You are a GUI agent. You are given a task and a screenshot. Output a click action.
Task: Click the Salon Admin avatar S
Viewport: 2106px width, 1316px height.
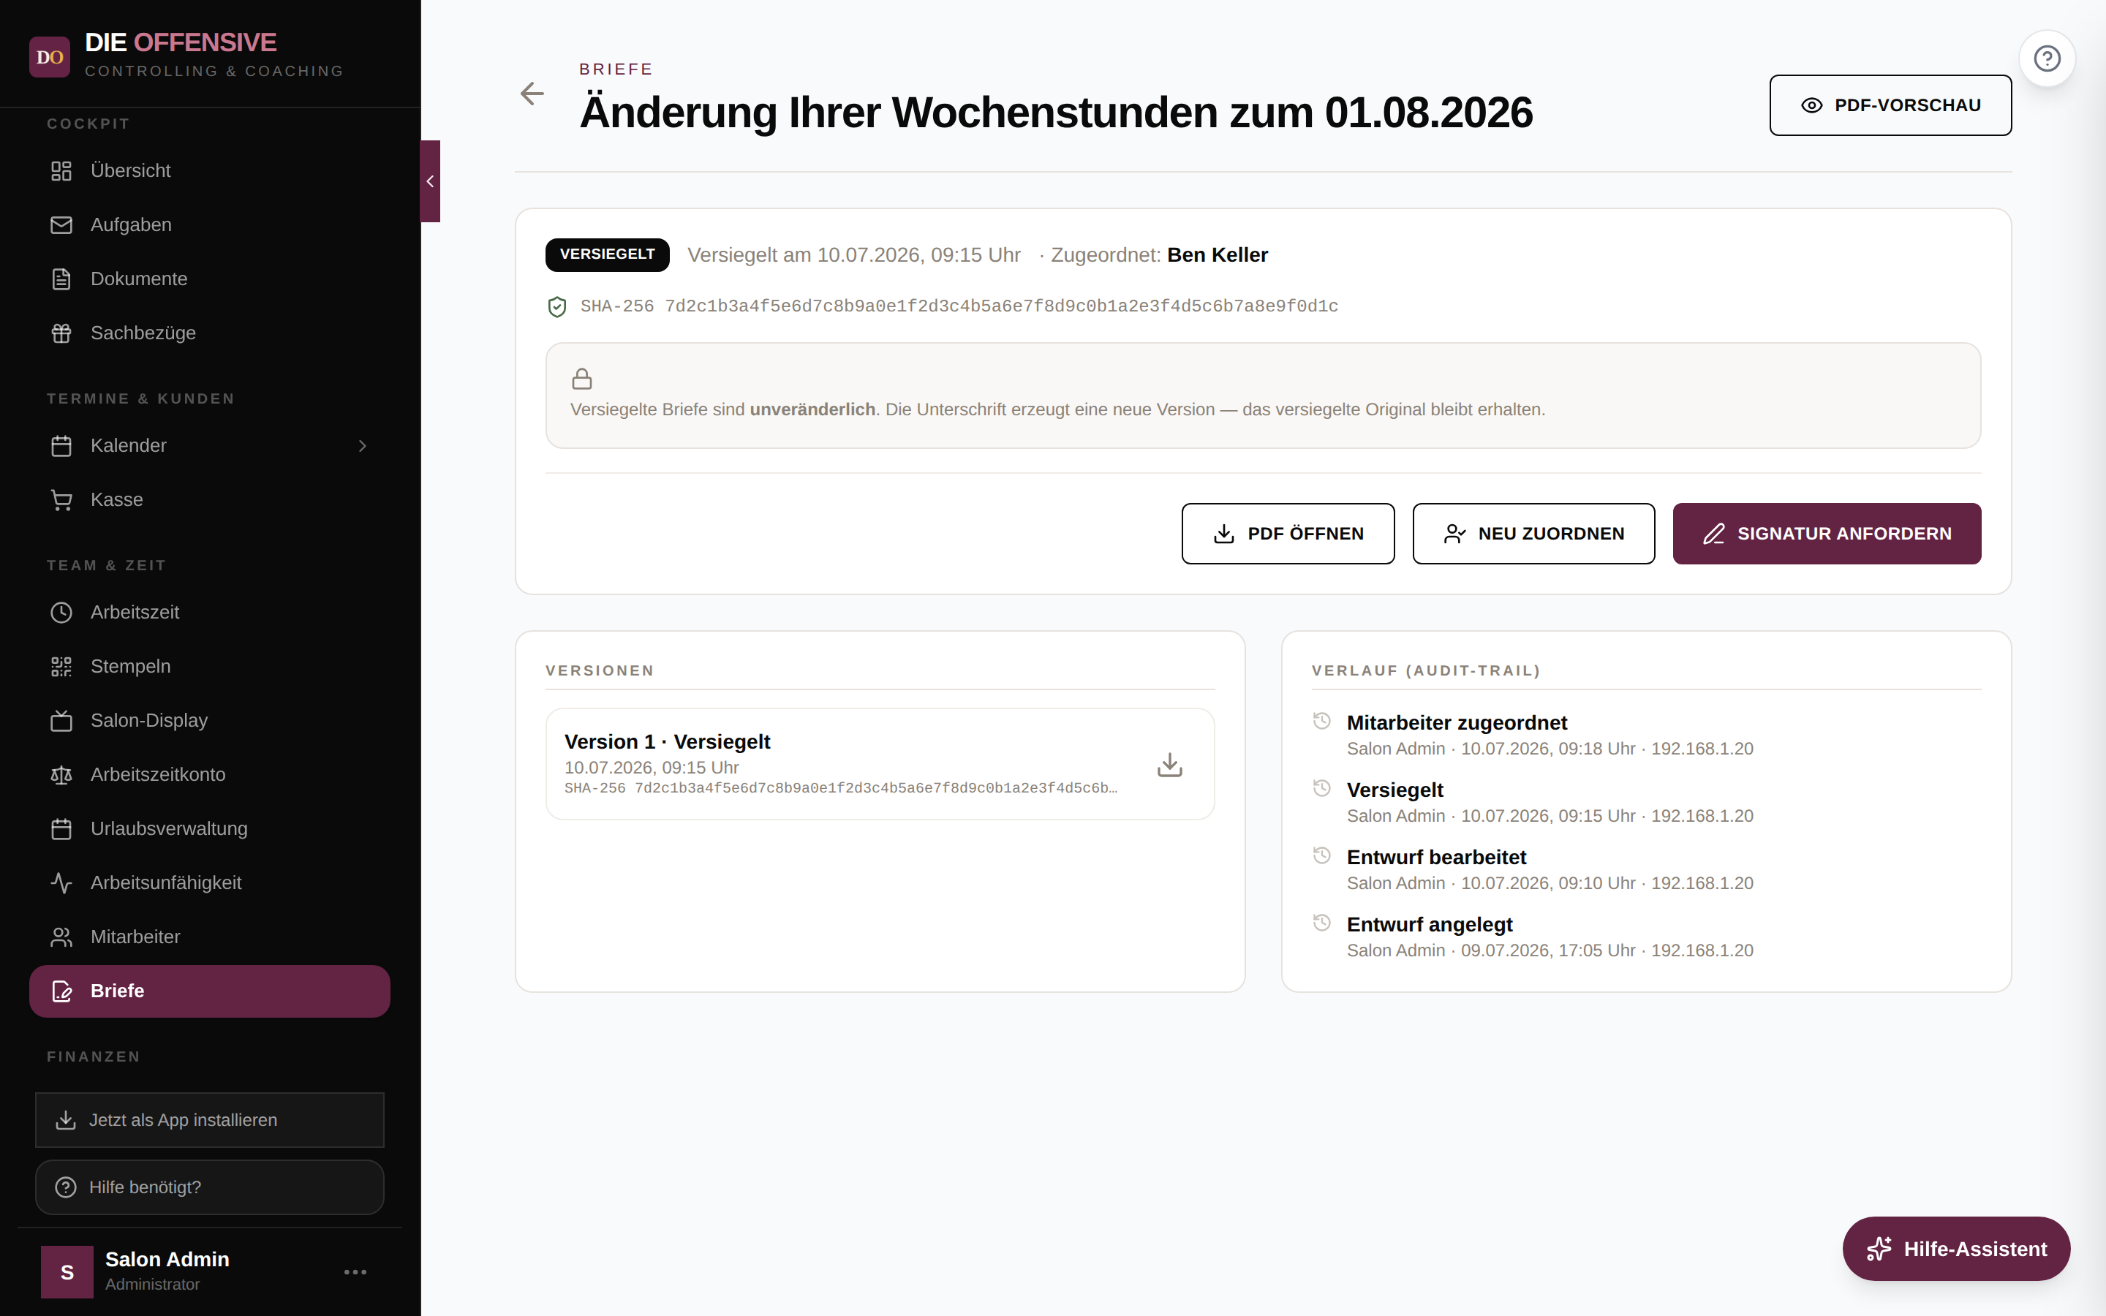point(67,1271)
